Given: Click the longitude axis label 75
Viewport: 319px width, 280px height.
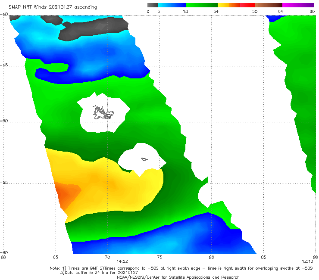Looking at the screenshot, I should (159, 257).
